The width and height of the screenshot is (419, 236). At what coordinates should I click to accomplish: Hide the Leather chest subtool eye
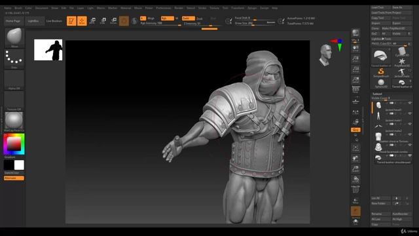click(409, 134)
